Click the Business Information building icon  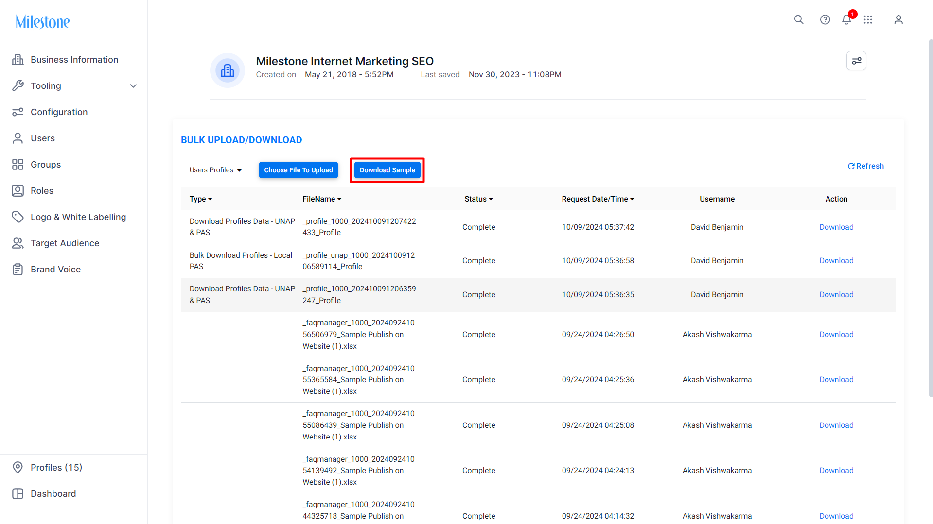[18, 59]
